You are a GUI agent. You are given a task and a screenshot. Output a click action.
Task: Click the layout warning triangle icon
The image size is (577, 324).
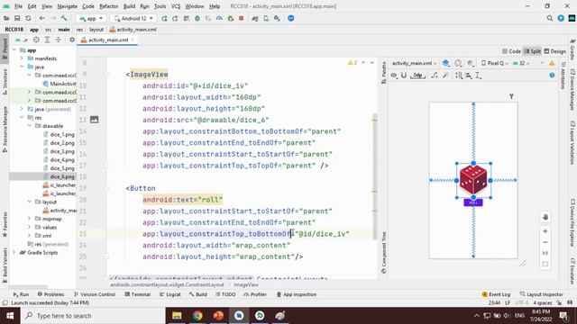click(x=552, y=63)
